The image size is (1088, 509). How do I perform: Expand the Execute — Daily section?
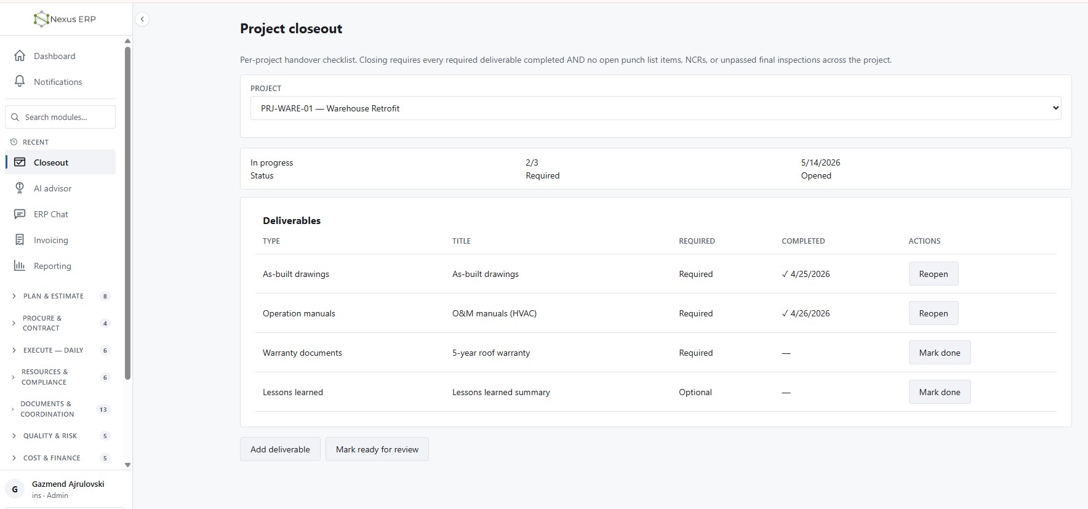point(60,350)
